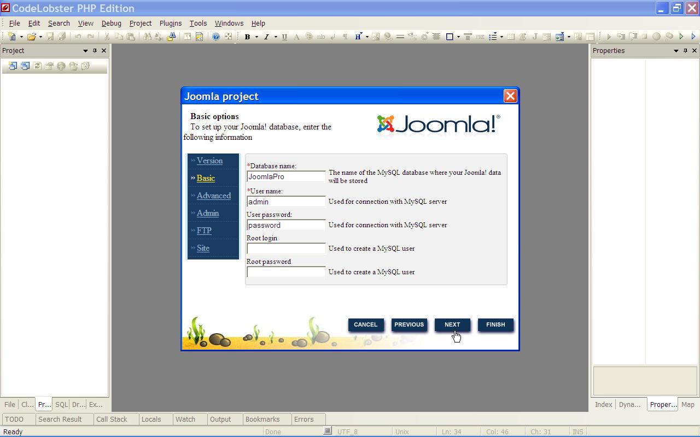Go to the Site step link
Screen dimensions: 700x437
[x=203, y=248]
